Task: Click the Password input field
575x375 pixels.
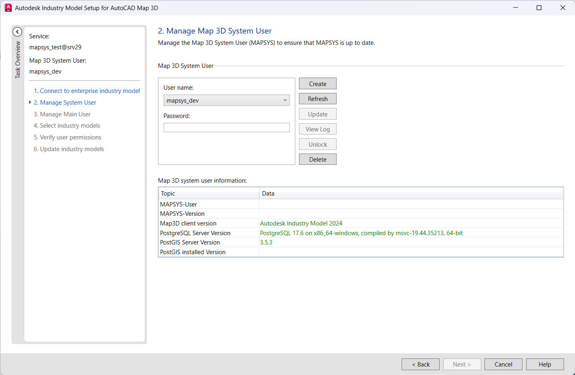Action: click(226, 128)
